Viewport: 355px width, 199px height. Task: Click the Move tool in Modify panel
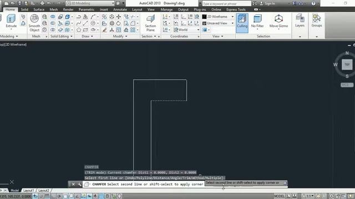119,17
